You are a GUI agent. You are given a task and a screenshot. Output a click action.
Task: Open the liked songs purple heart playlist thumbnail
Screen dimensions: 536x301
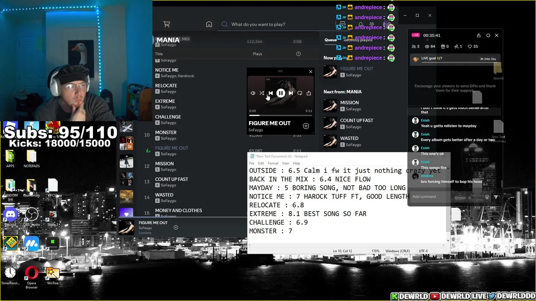[126, 214]
